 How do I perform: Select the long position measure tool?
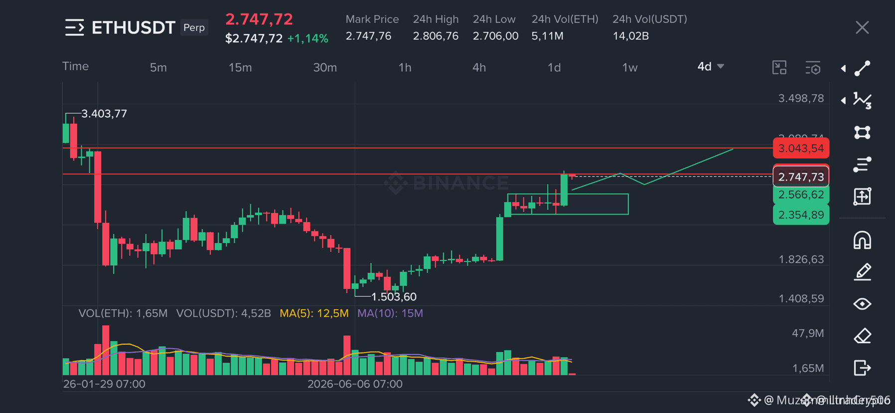pyautogui.click(x=862, y=196)
